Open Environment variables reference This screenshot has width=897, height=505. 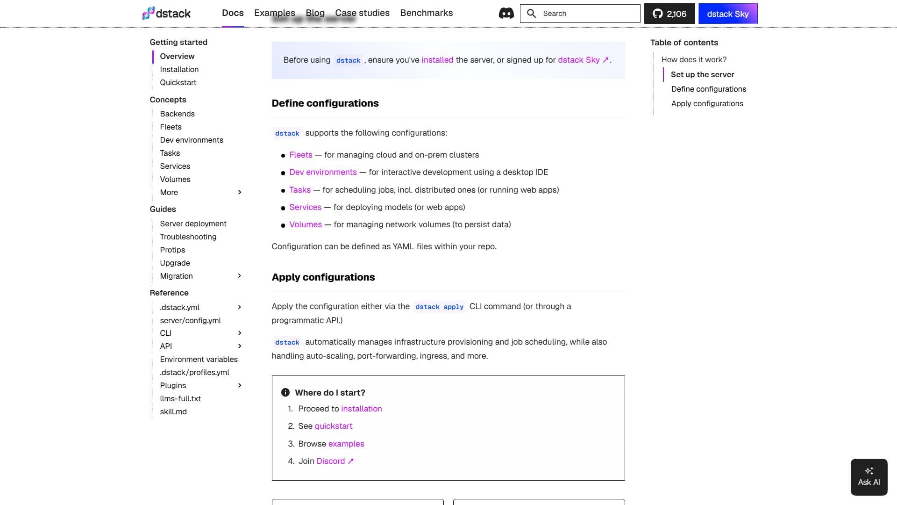(x=199, y=359)
